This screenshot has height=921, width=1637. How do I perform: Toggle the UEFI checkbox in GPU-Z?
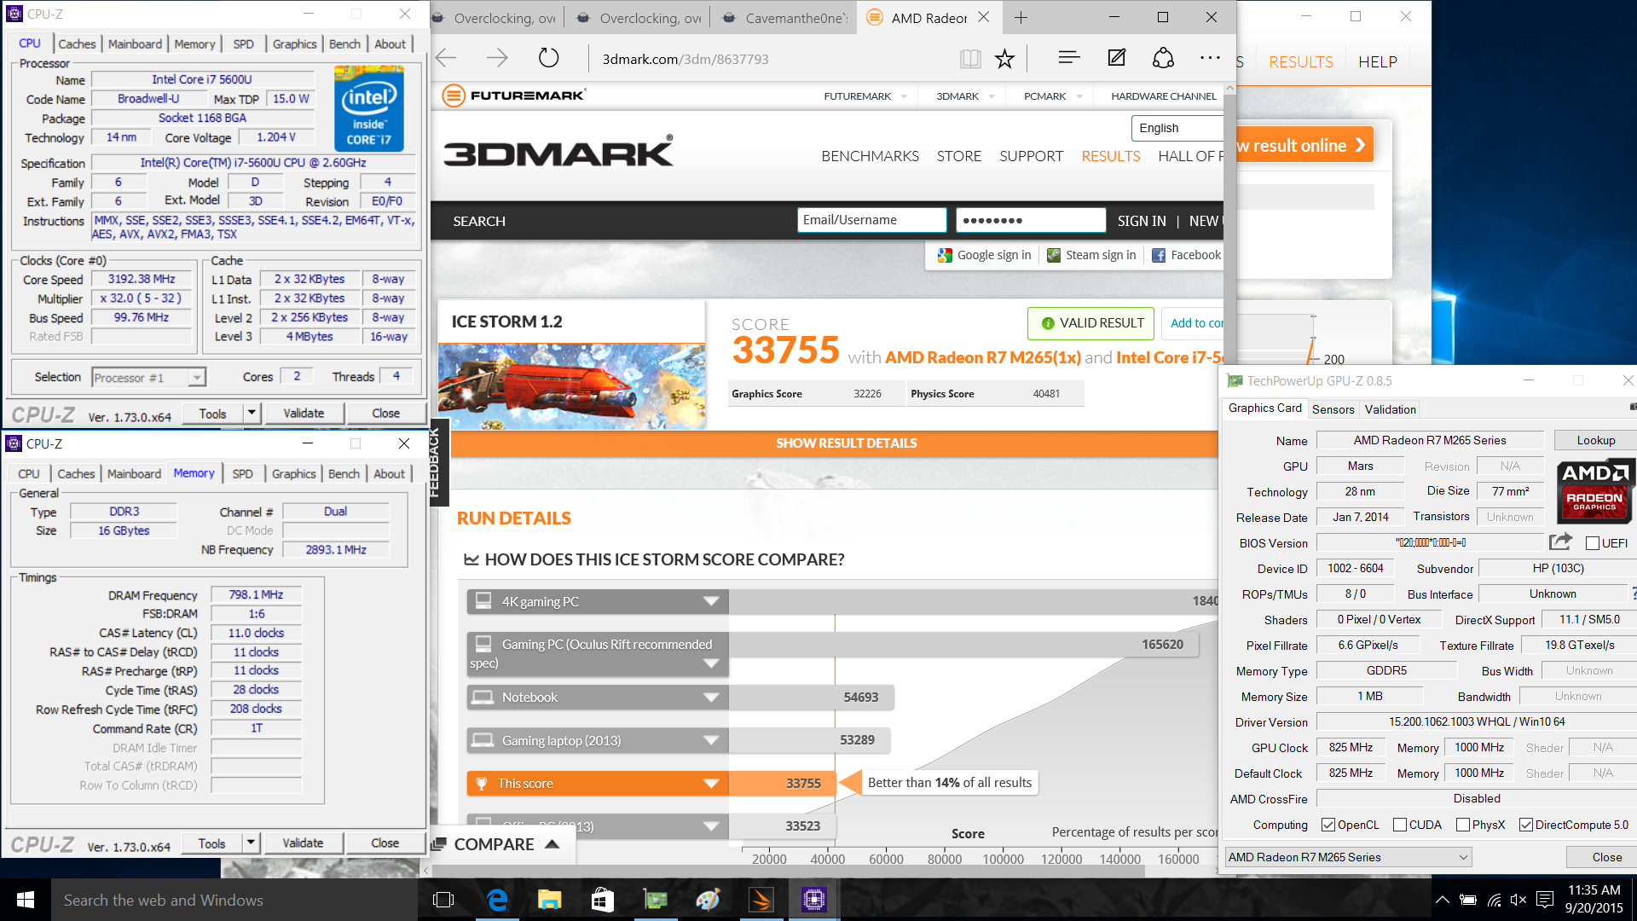1592,543
